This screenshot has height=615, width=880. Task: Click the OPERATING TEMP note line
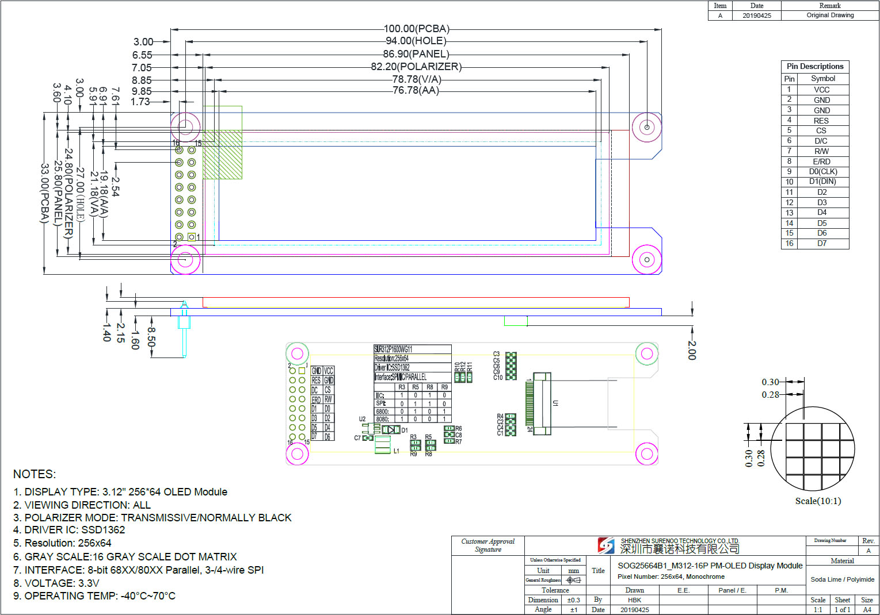(94, 596)
